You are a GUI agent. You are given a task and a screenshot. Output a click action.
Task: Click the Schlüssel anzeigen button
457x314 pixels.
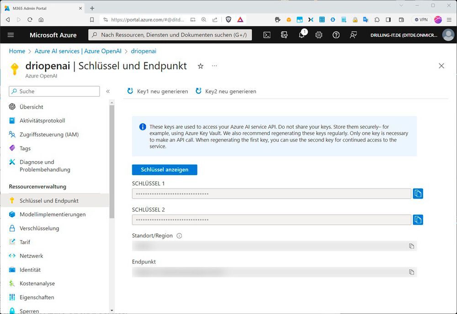pos(165,170)
